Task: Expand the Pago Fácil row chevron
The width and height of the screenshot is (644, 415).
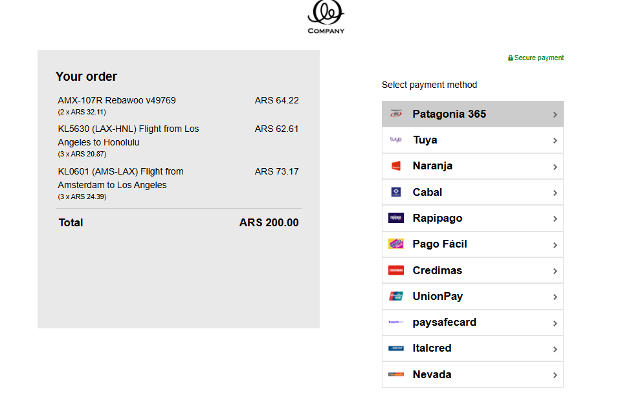Action: [x=555, y=245]
